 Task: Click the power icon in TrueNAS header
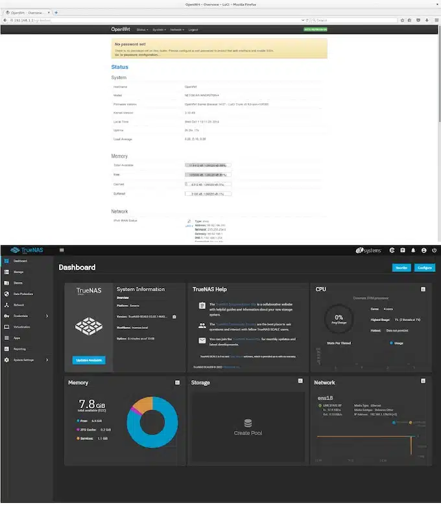pyautogui.click(x=435, y=250)
